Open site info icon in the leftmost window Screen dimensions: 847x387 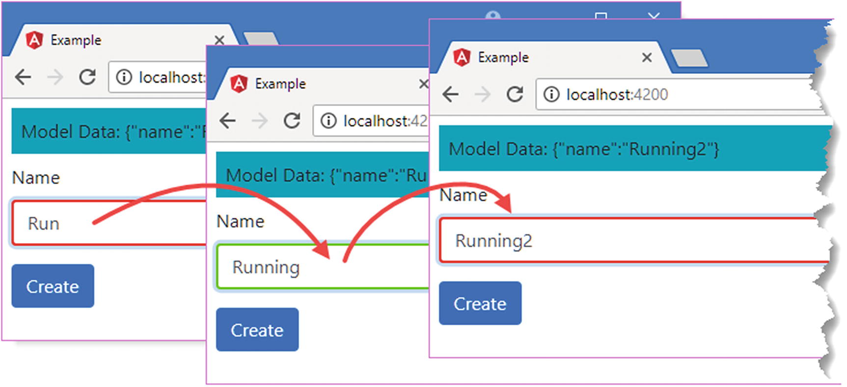[124, 77]
